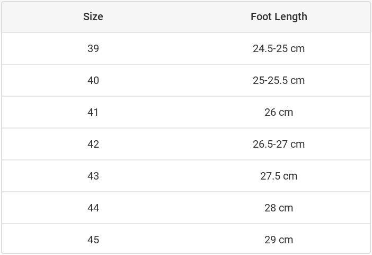
Task: Click the 25-25.5 cm foot length cell
Action: point(279,80)
